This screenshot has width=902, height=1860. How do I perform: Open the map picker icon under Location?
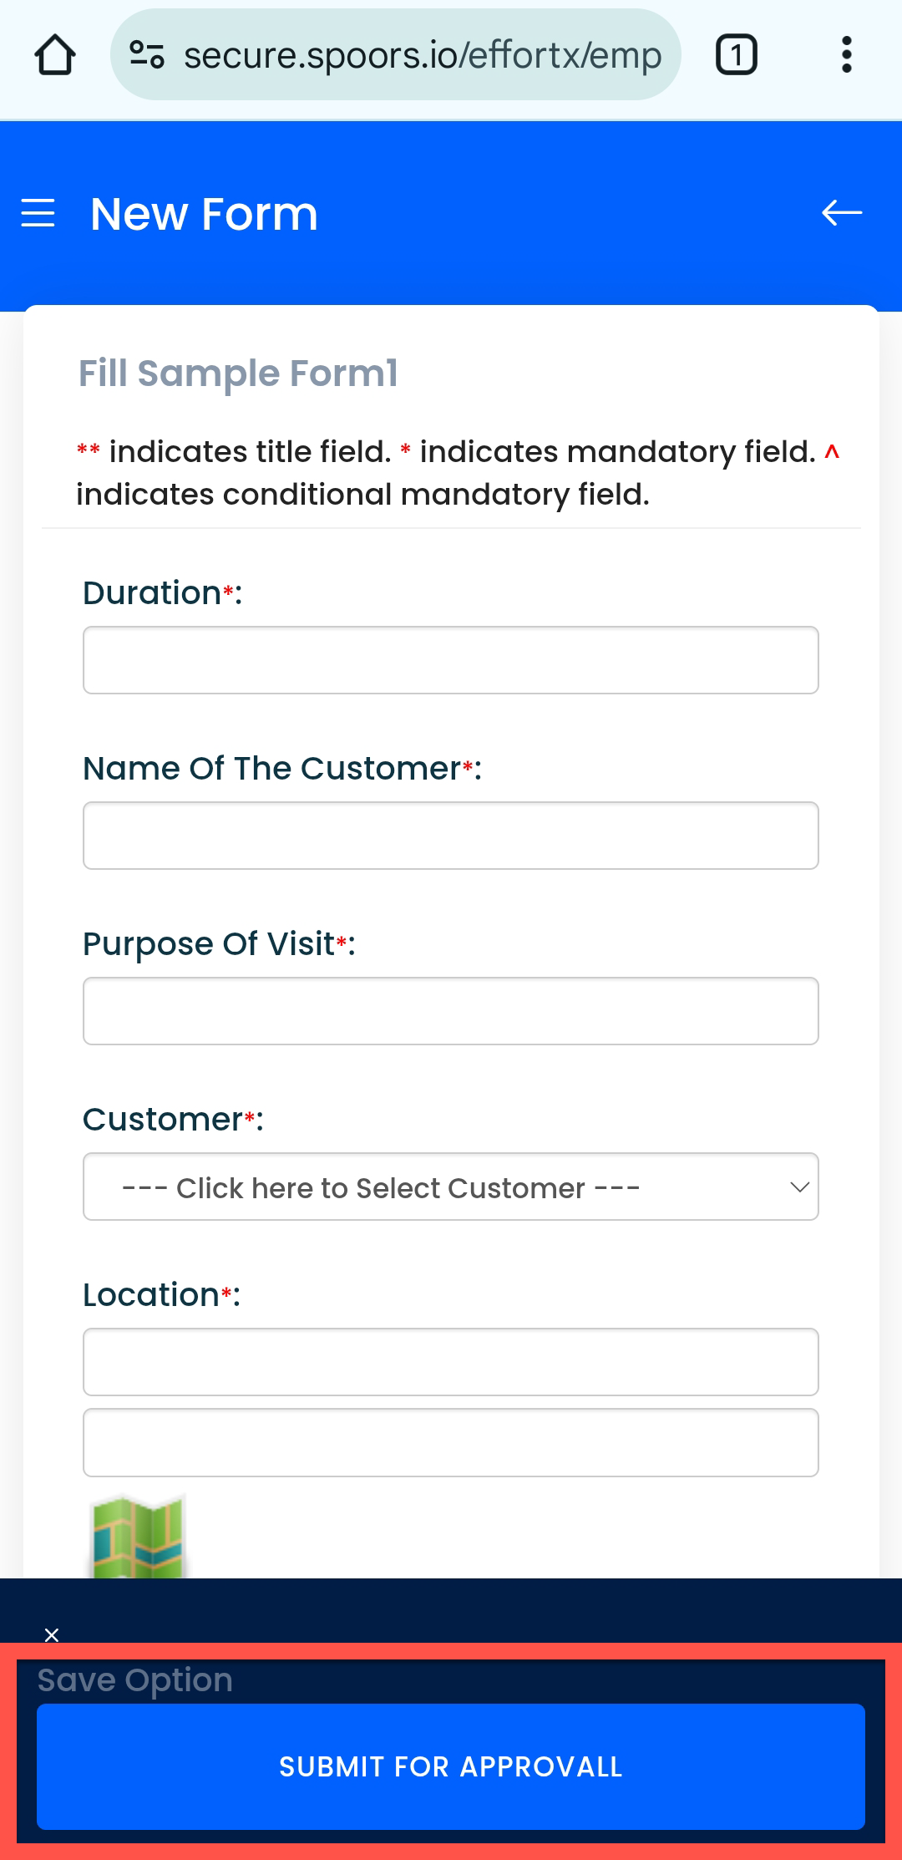pyautogui.click(x=138, y=1537)
